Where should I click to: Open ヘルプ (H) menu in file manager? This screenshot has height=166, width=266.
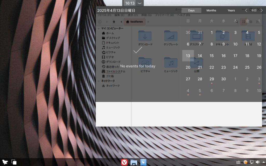tap(184, 15)
